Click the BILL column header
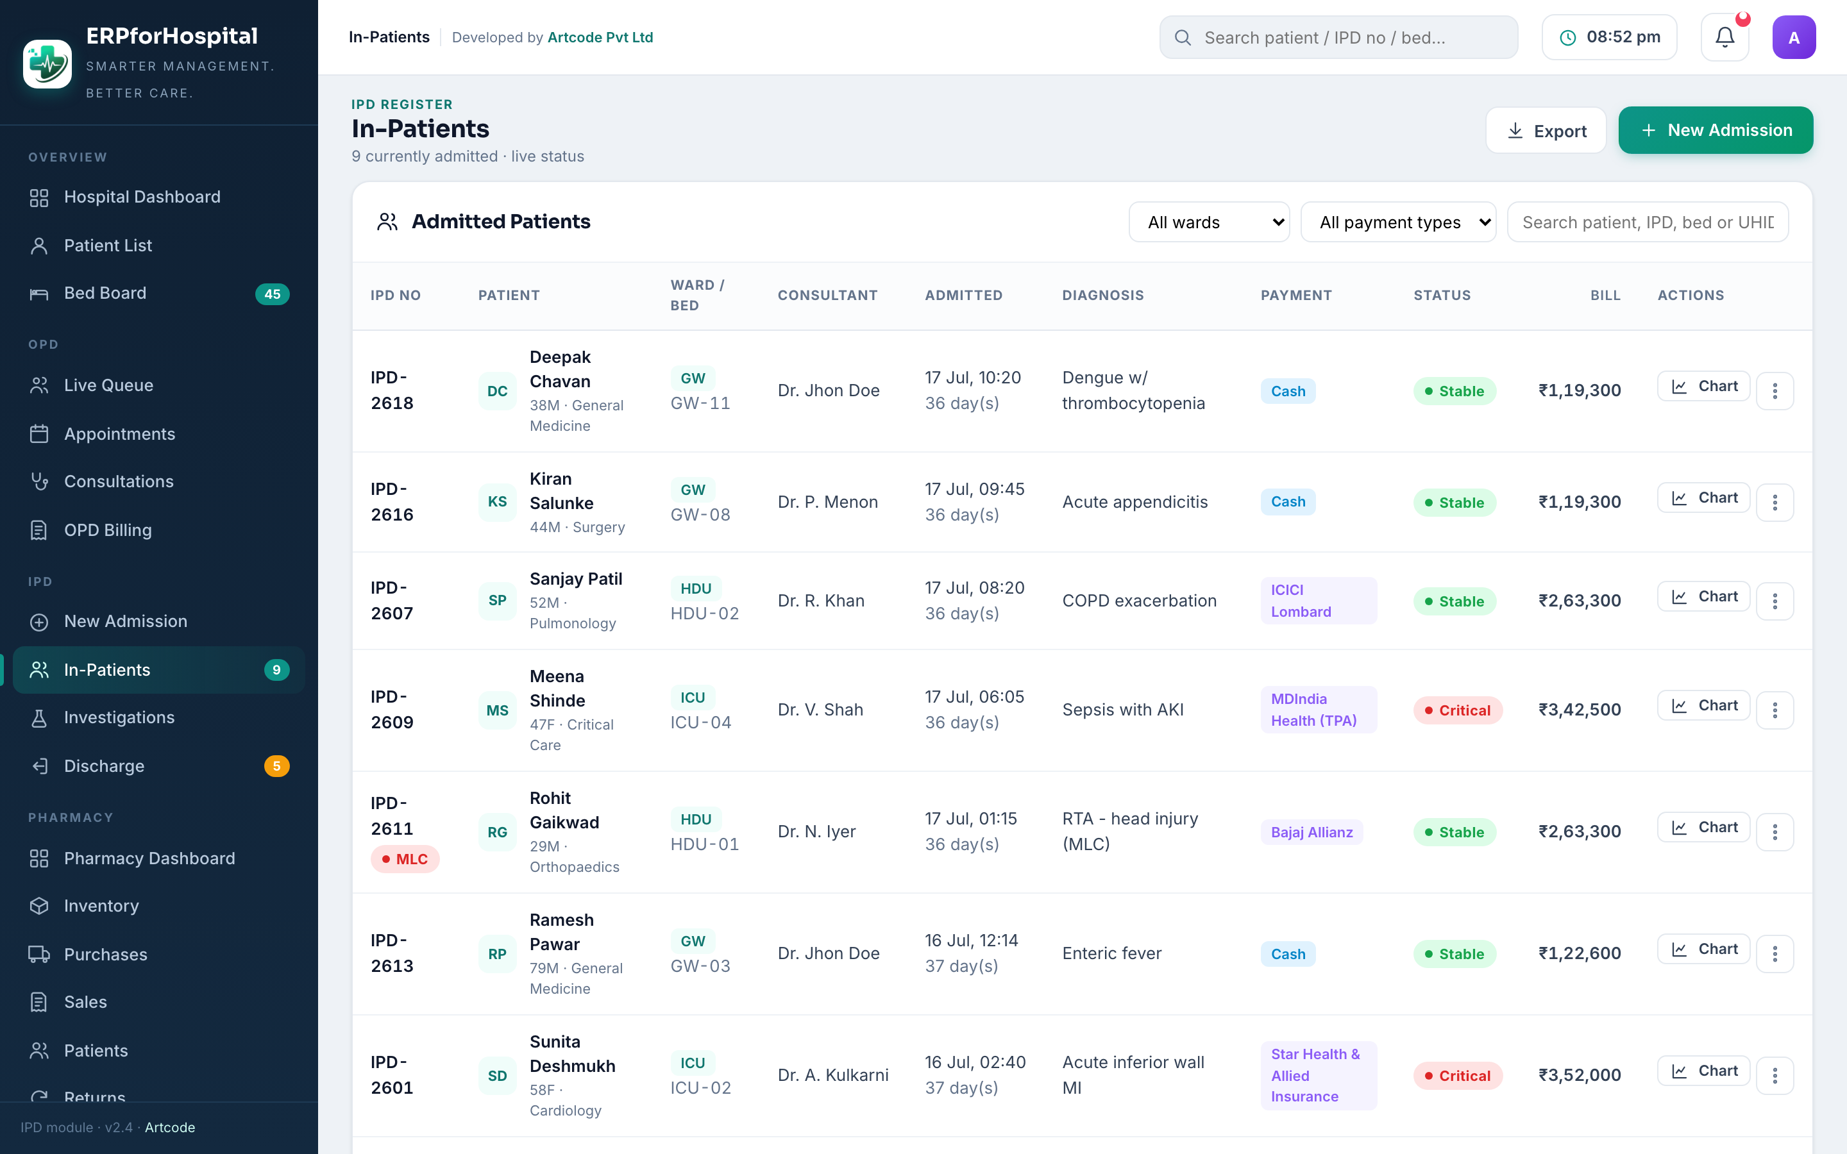 tap(1605, 296)
